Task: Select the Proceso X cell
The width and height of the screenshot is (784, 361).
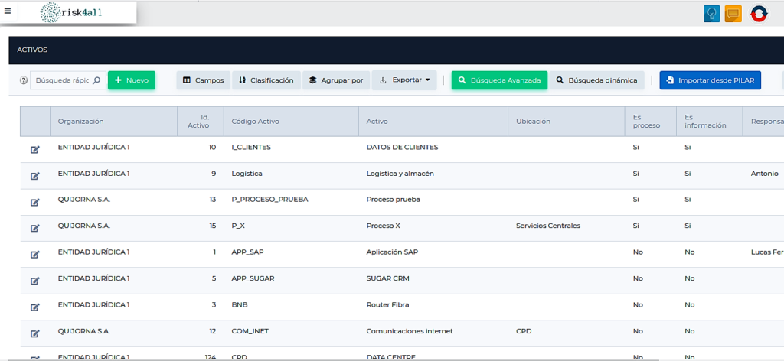Action: [383, 226]
